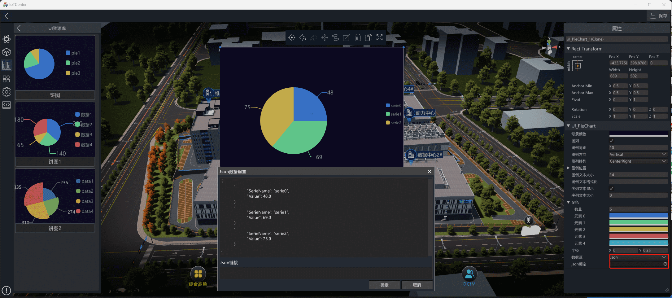This screenshot has width=672, height=298.
Task: Open the 数据源 Json dropdown
Action: point(638,257)
